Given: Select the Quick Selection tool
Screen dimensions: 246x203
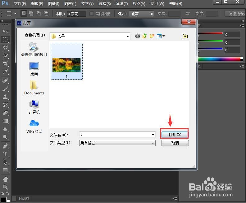Looking at the screenshot, I should pos(5,56).
